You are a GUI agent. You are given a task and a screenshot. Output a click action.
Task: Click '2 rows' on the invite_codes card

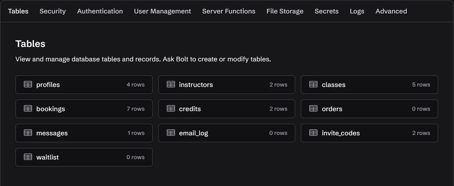pos(421,133)
